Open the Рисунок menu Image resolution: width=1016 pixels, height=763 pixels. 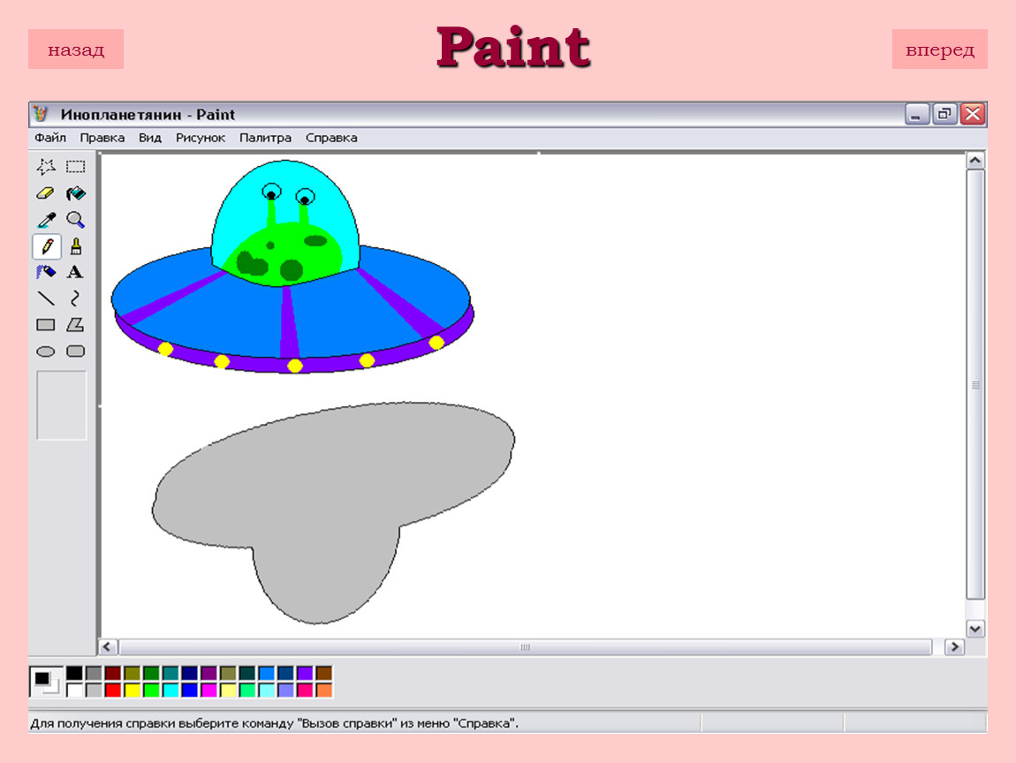click(x=201, y=137)
